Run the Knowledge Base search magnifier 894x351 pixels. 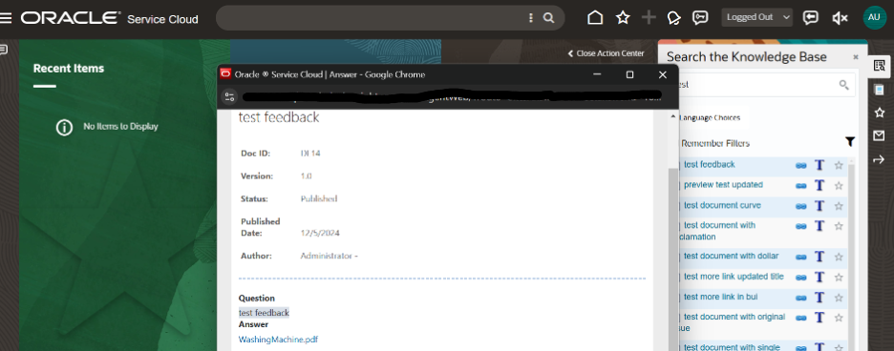pyautogui.click(x=843, y=85)
